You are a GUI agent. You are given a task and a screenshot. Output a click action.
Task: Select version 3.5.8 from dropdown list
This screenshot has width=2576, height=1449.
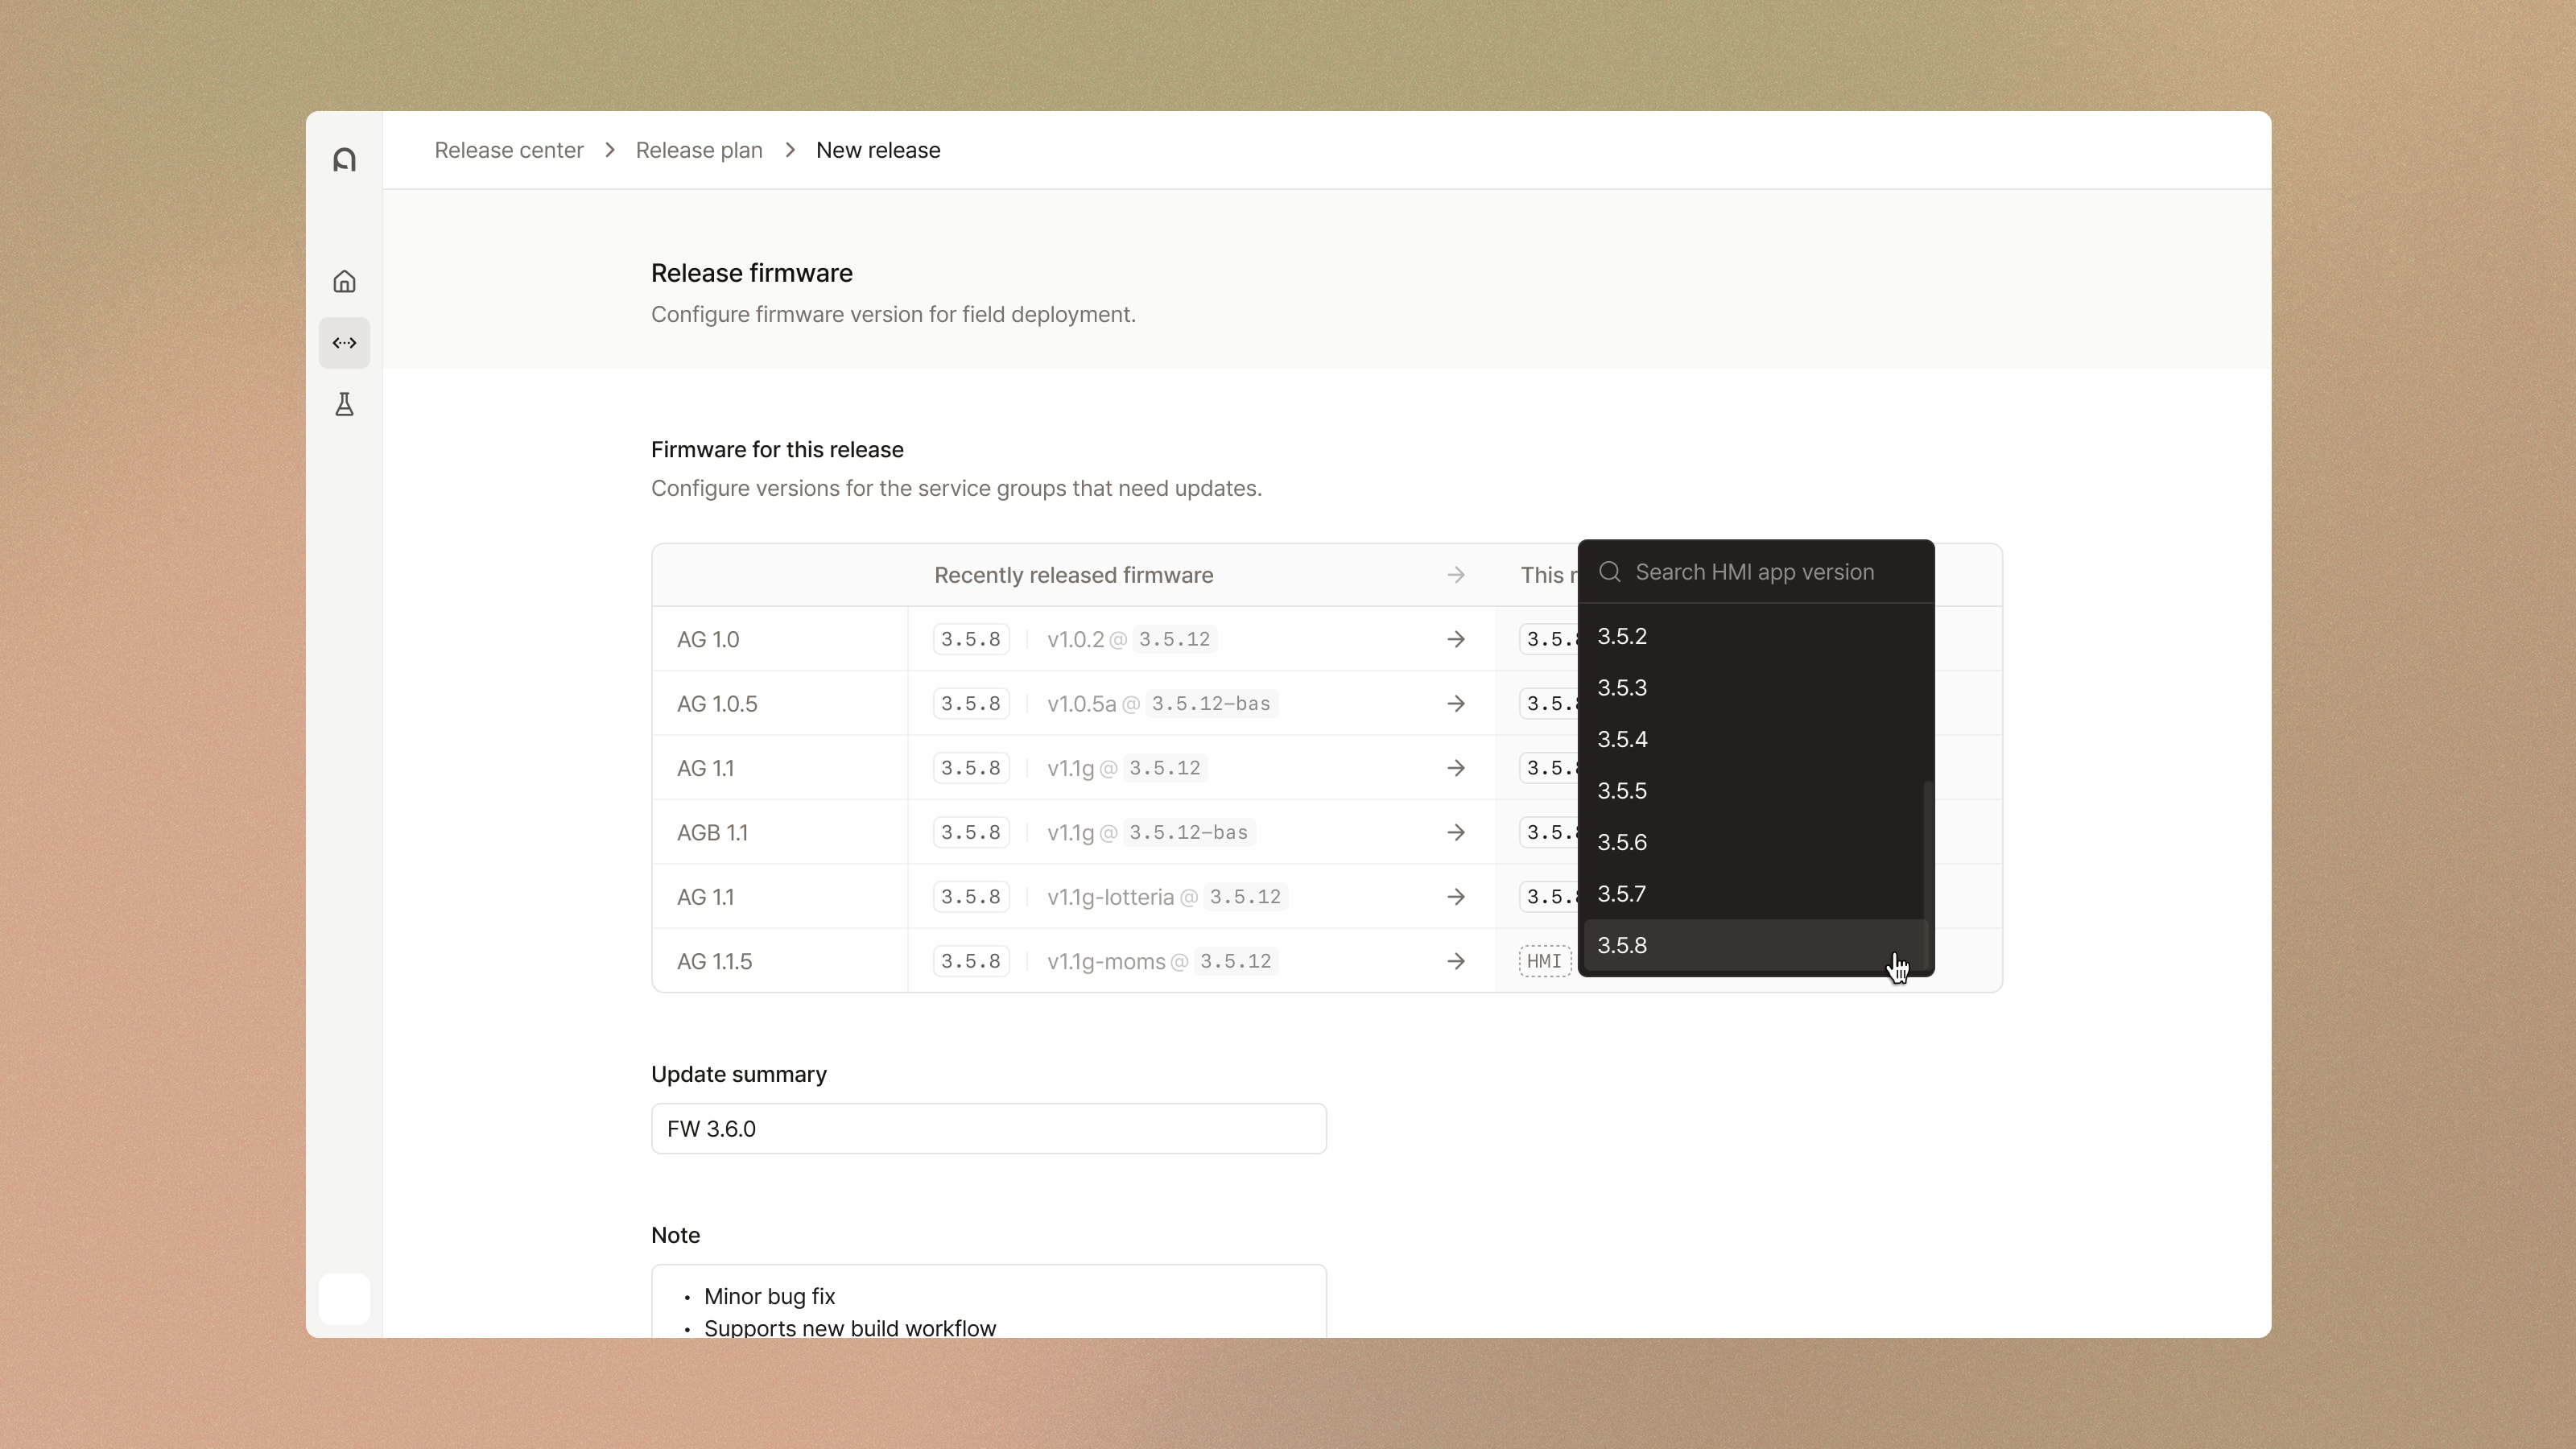(1622, 945)
